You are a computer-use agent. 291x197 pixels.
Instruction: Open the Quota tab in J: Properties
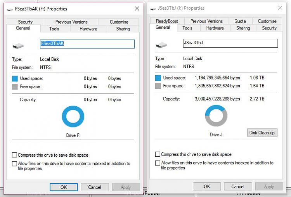[x=240, y=21]
